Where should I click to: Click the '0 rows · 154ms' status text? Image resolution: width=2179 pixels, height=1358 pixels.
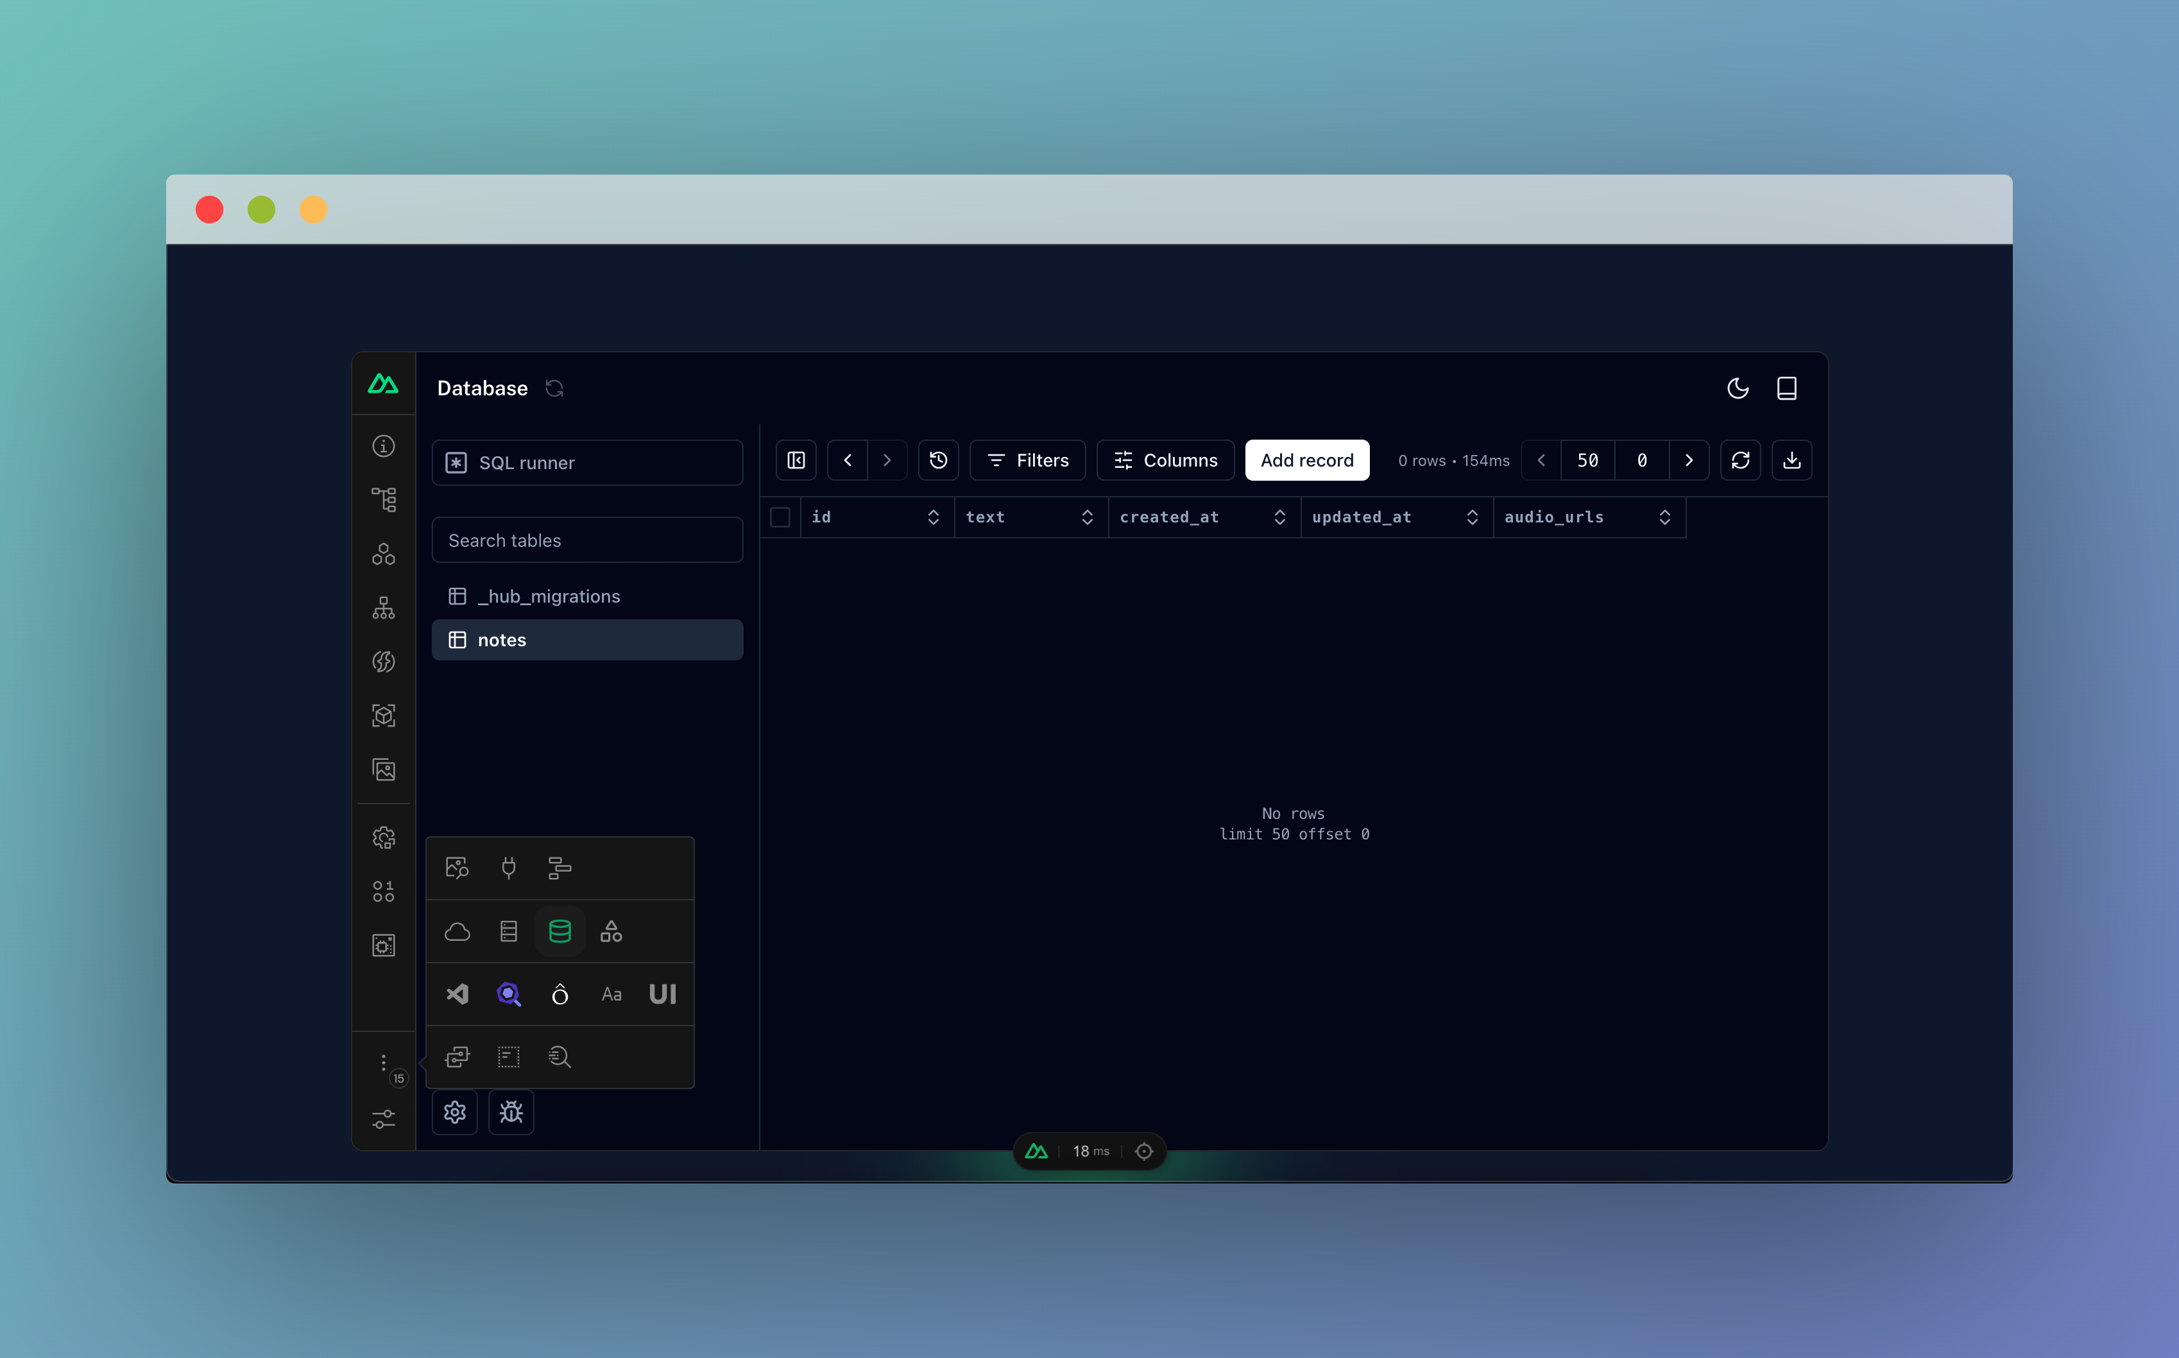click(1453, 461)
